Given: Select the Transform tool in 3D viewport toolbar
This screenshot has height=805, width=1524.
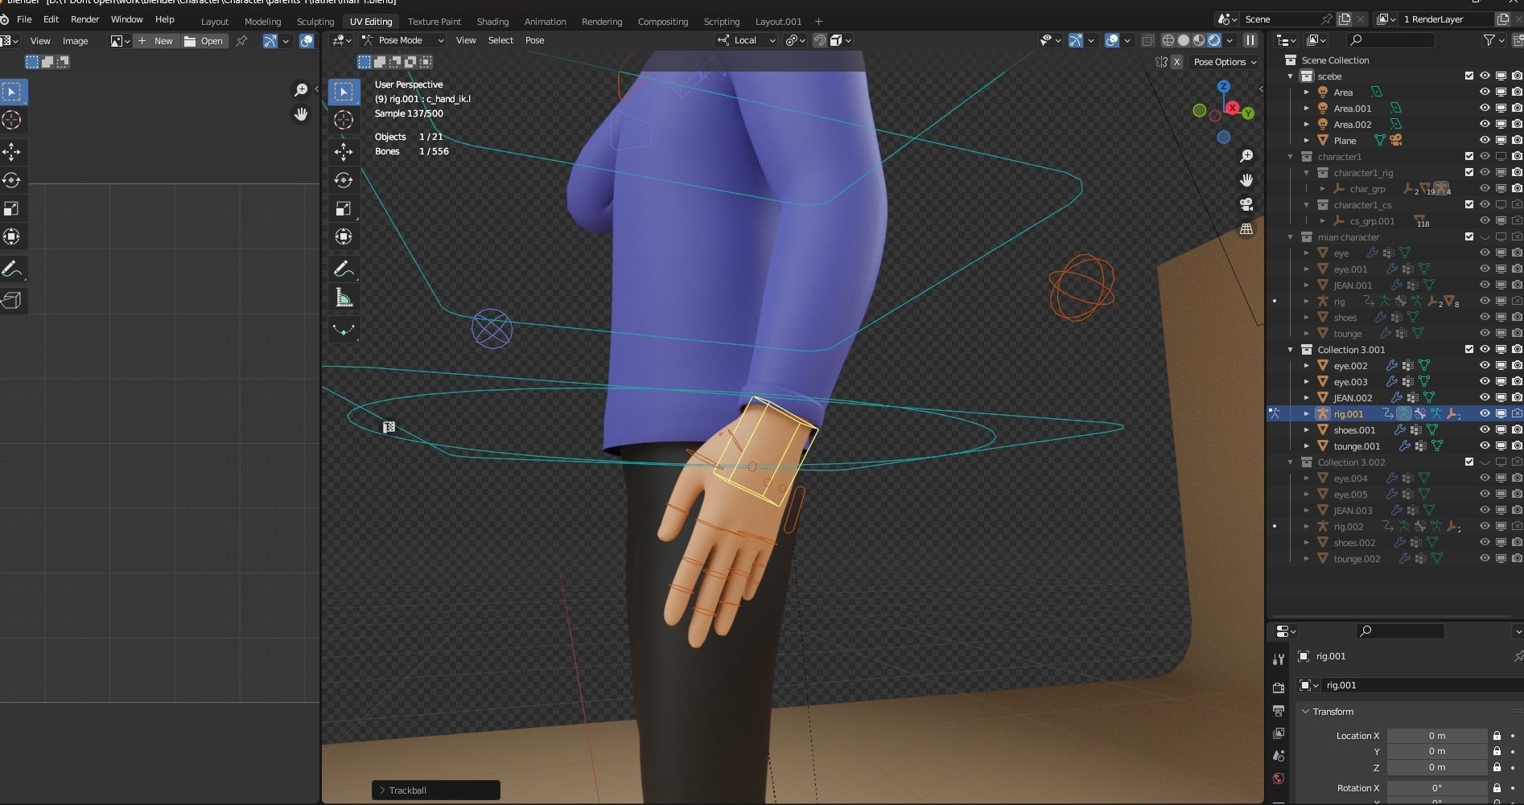Looking at the screenshot, I should pos(344,236).
